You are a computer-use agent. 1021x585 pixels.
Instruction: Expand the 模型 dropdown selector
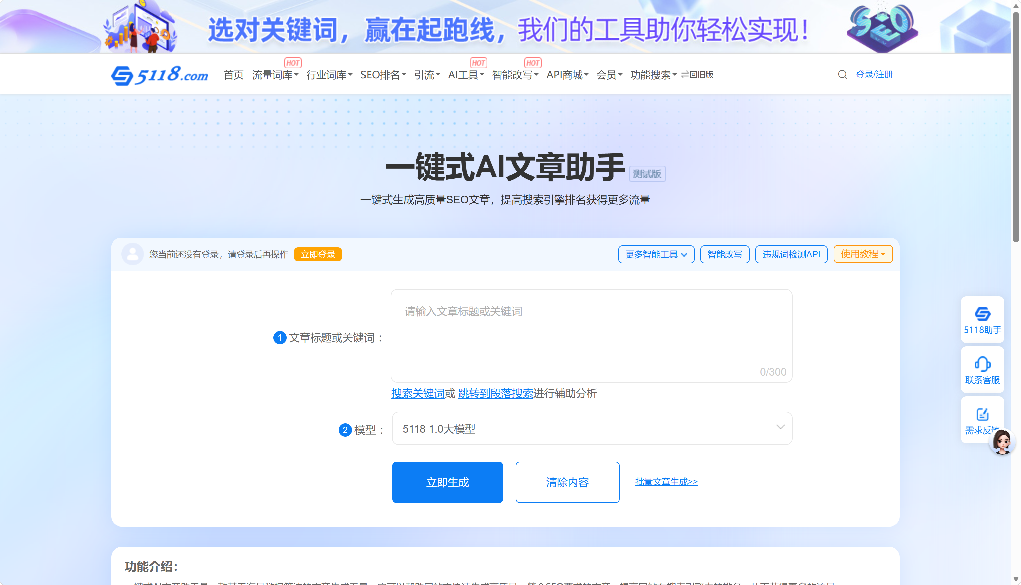coord(592,428)
